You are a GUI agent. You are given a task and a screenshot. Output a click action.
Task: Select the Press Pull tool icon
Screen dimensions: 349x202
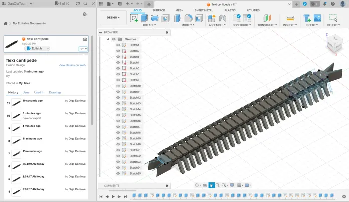coord(178,18)
